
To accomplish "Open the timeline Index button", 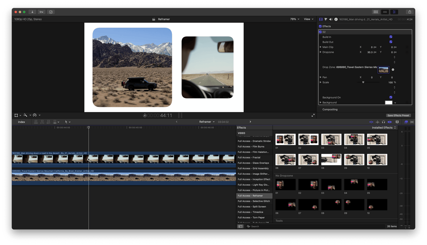I will point(21,122).
